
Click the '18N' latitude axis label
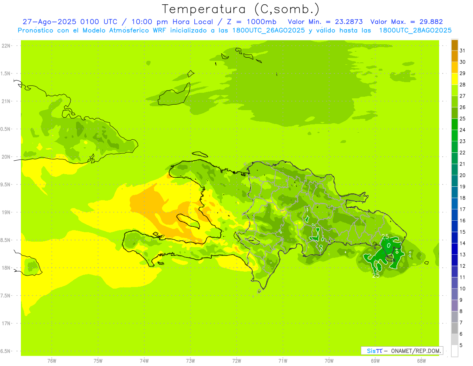pyautogui.click(x=6, y=268)
